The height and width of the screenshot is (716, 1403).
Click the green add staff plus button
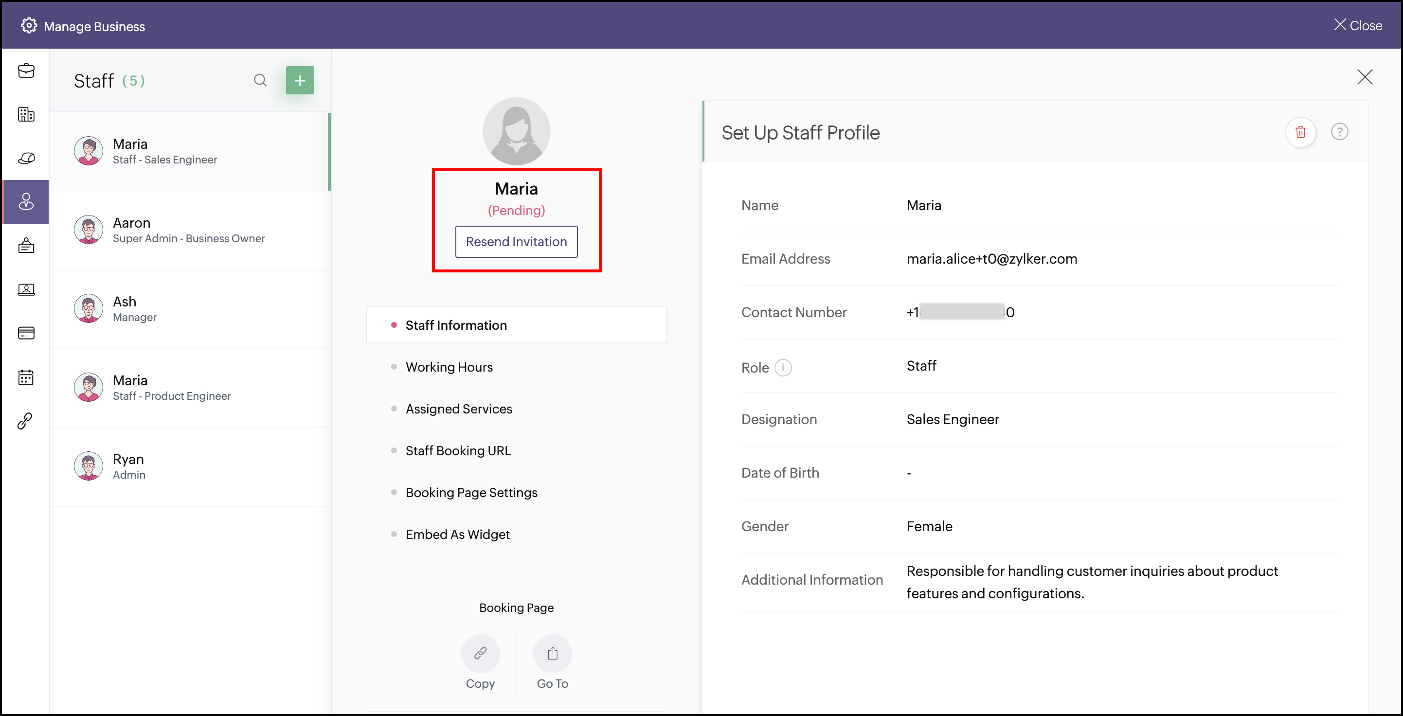[300, 81]
